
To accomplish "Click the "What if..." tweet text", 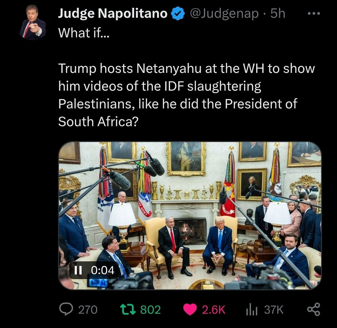I will [x=84, y=33].
